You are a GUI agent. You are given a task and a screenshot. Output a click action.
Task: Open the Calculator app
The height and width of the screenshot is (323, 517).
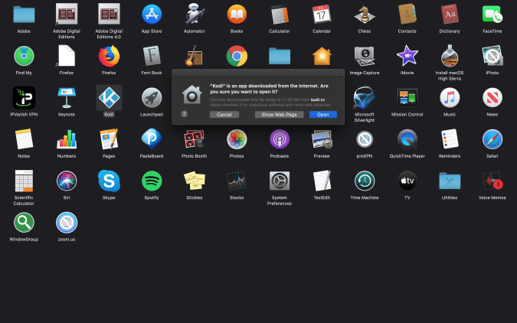click(x=280, y=15)
